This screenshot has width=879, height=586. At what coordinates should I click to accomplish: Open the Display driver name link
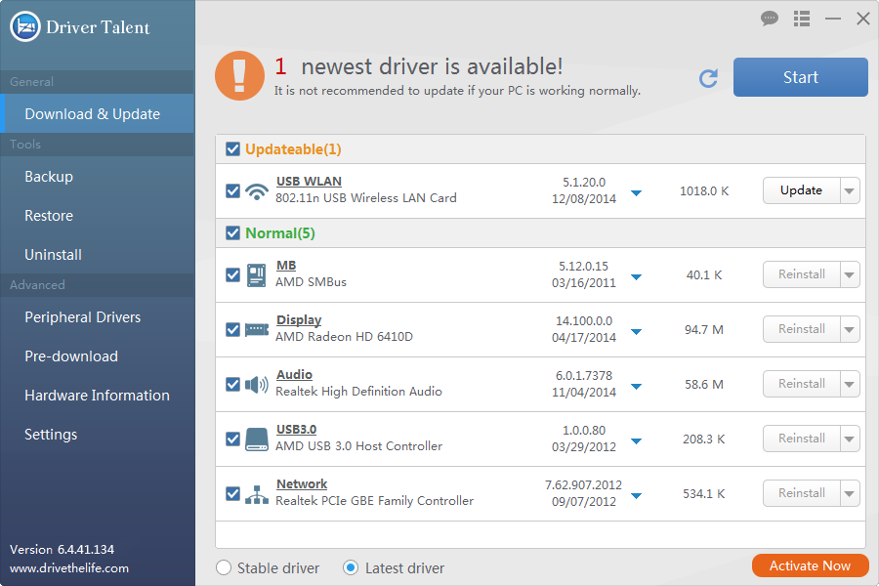[299, 320]
